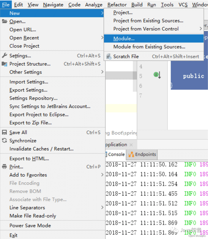Expand the Add to Favorites submenu

102,175
